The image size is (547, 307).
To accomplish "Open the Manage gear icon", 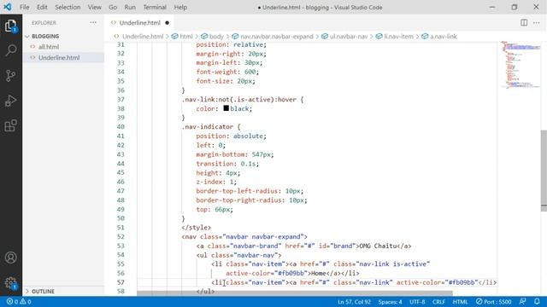I will coord(11,282).
